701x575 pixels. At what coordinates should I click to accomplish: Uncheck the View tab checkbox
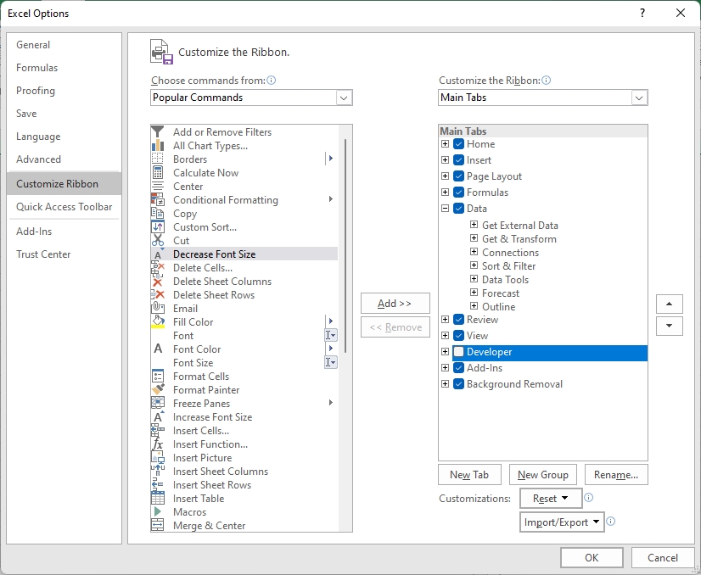pos(458,336)
